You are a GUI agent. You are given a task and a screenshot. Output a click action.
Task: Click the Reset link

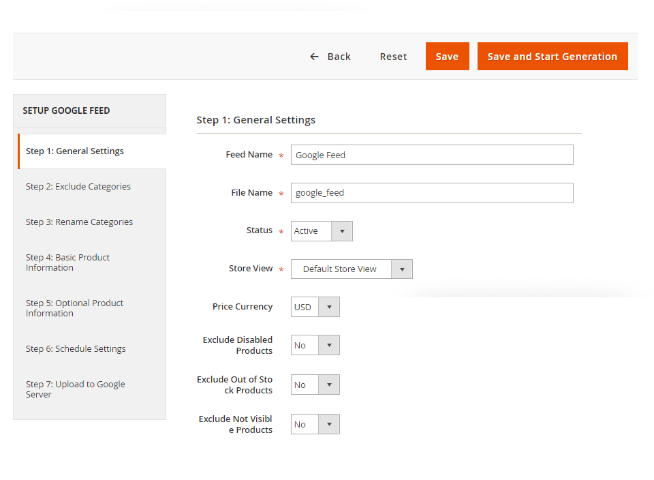tap(393, 57)
